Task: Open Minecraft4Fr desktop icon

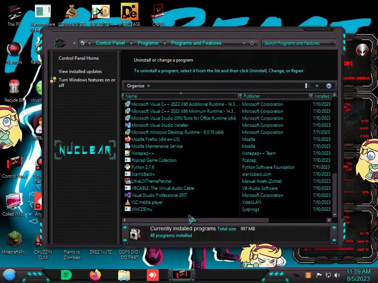Action: click(x=14, y=242)
